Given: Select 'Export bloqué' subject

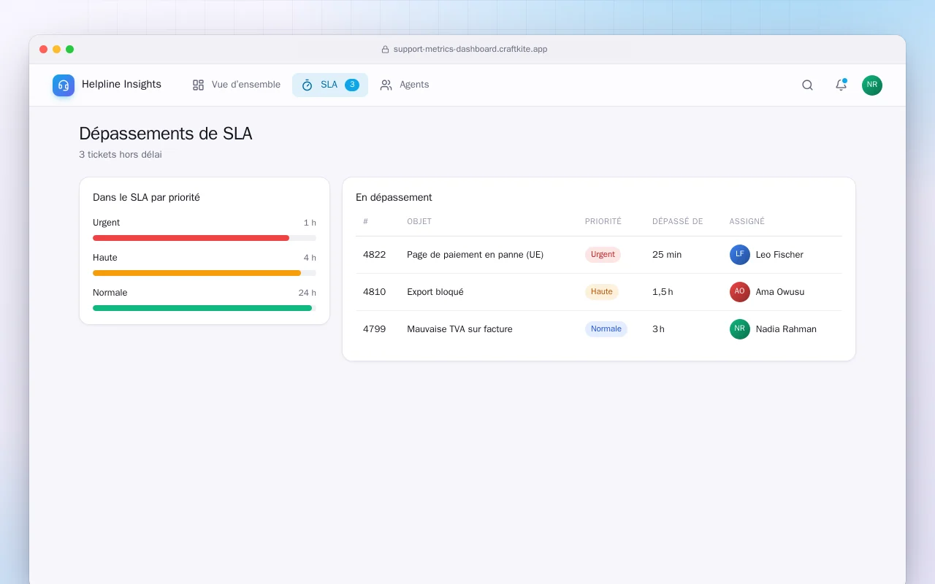Looking at the screenshot, I should click(435, 292).
